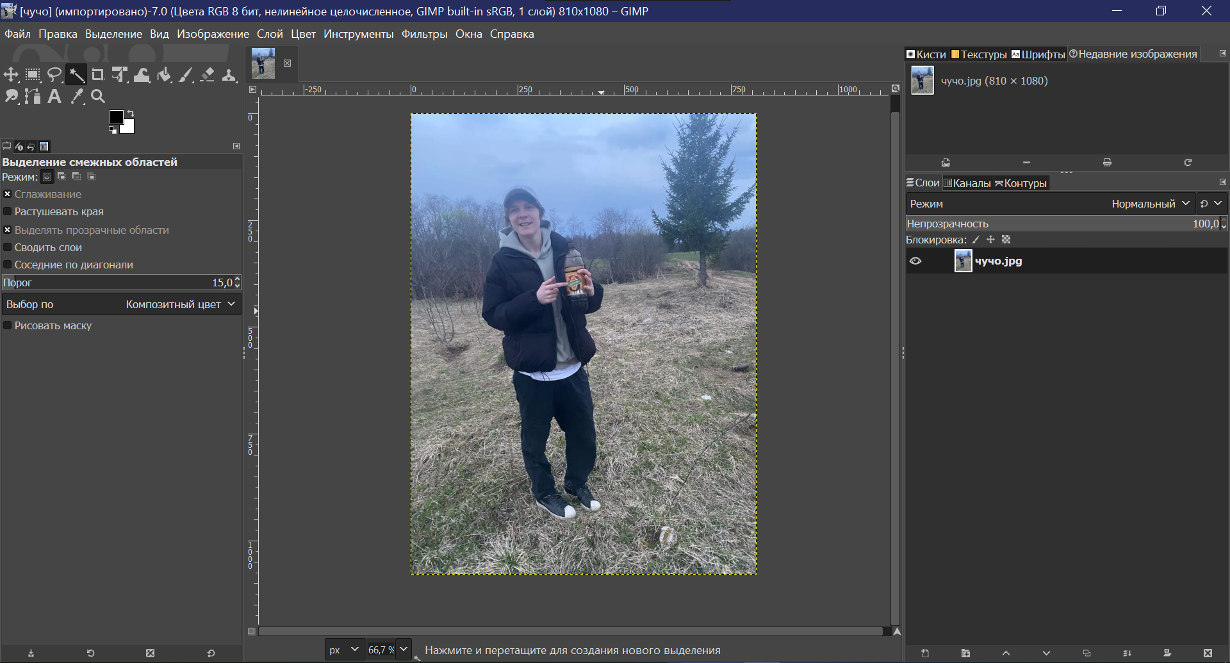Image resolution: width=1230 pixels, height=663 pixels.
Task: Select the Crop tool
Action: 98,75
